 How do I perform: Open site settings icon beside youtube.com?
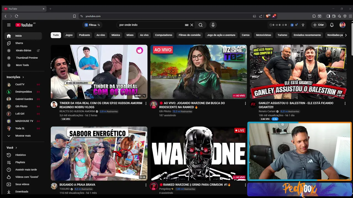[82, 16]
